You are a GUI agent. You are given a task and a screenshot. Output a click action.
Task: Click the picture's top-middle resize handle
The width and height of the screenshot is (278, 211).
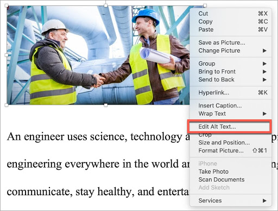tap(106, 5)
